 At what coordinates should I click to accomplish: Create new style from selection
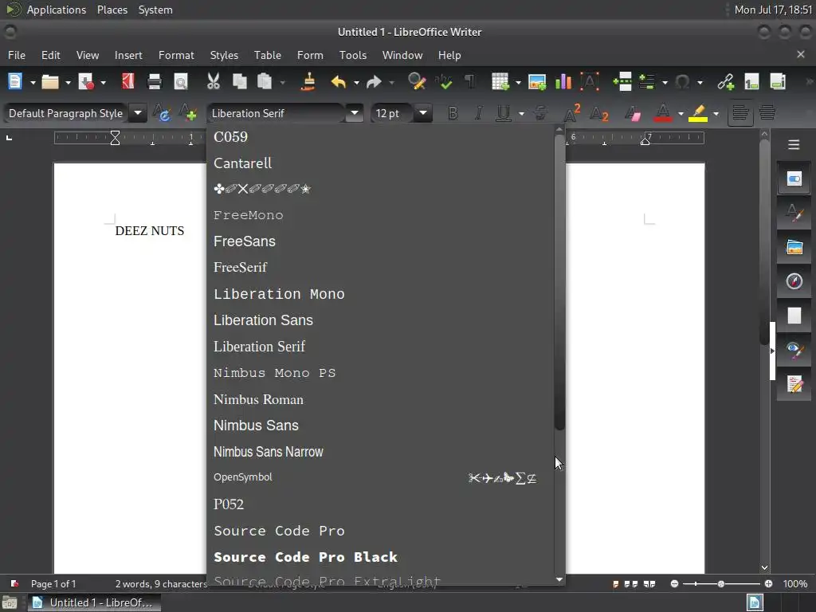[x=188, y=113]
